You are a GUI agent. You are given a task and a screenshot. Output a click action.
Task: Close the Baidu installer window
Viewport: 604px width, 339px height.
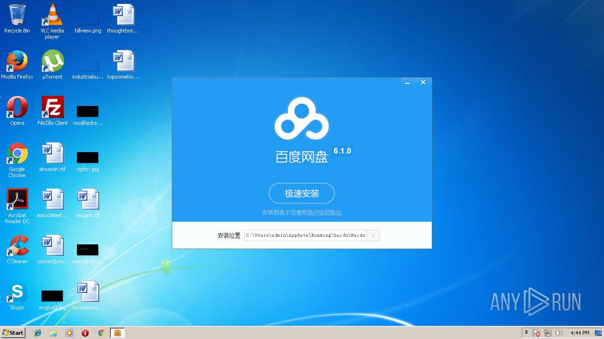[423, 82]
